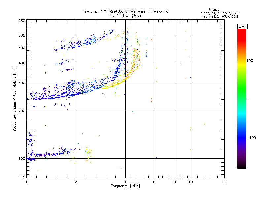The image size is (264, 198).
Task: Click x-axis label '1'
Action: tap(26, 182)
